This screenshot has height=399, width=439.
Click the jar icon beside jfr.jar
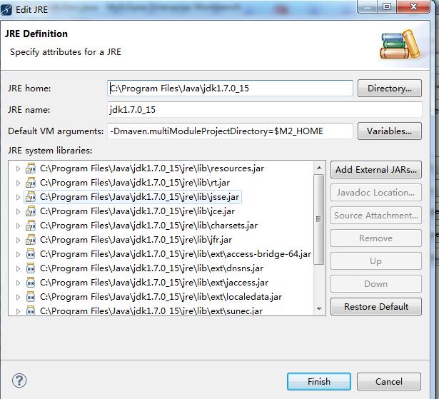[x=31, y=240]
